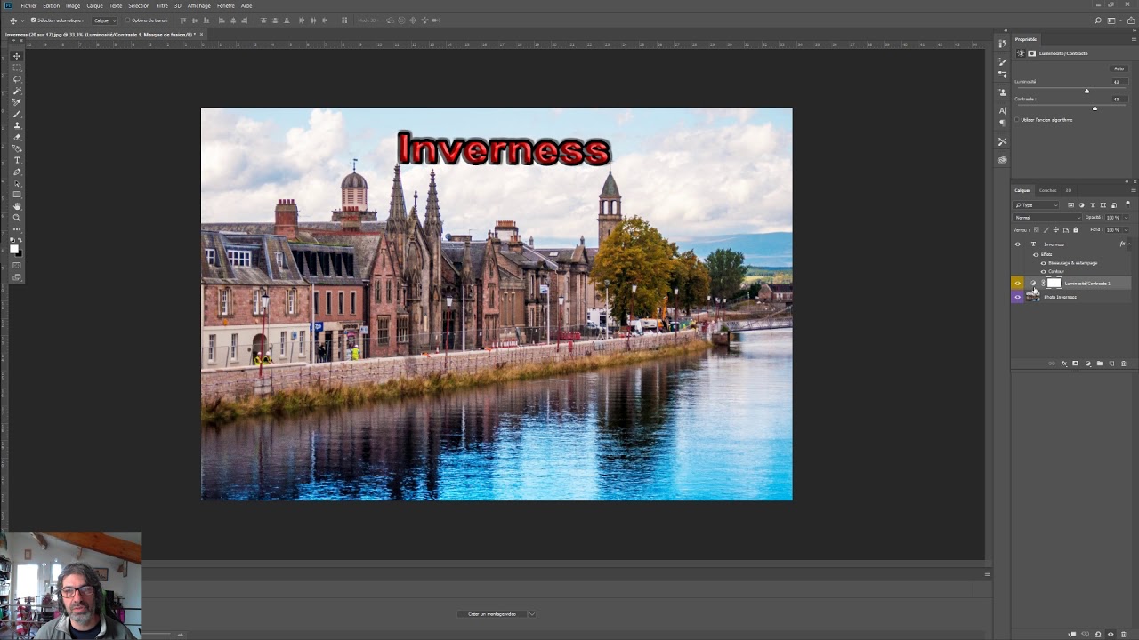Select the Zoom tool in the toolbox

(x=17, y=218)
